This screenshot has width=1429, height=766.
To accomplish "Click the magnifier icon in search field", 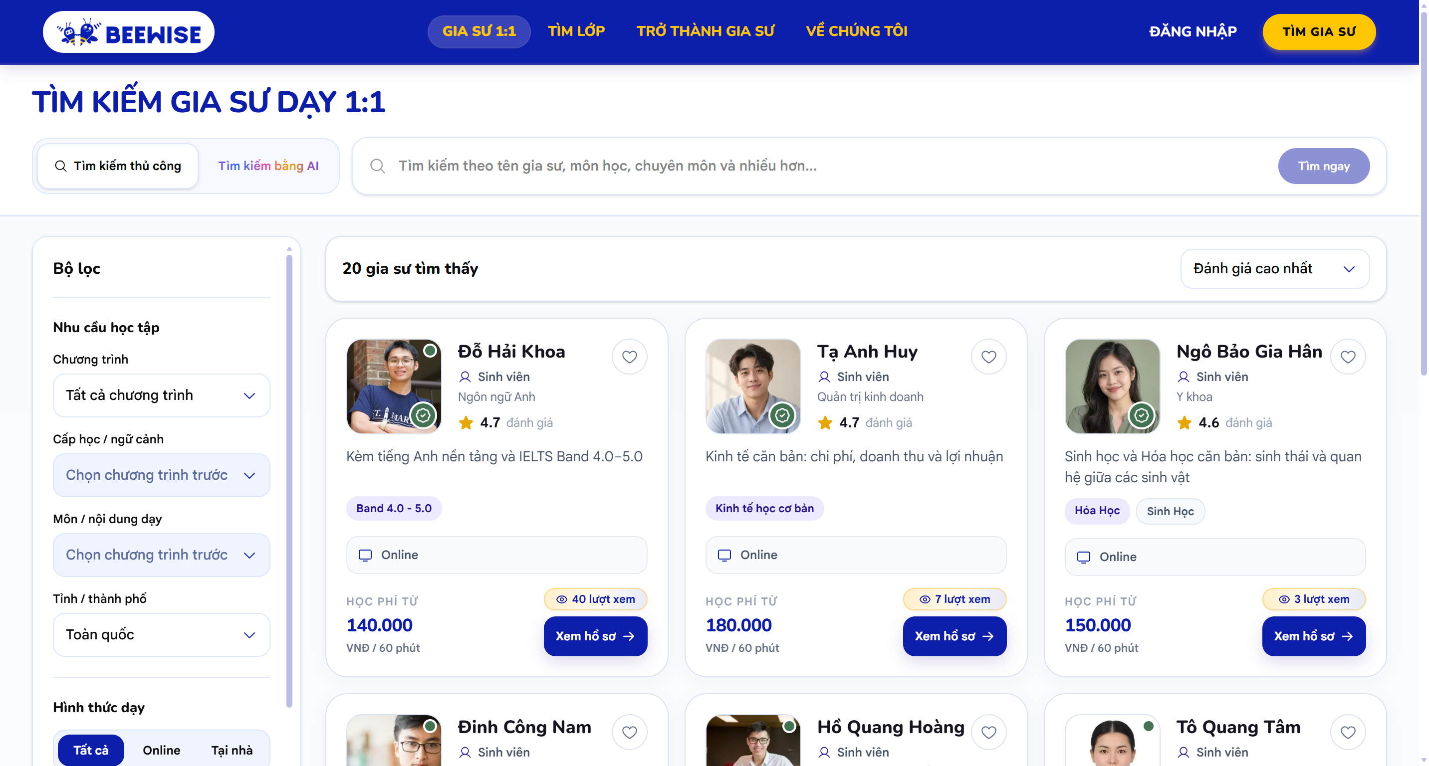I will pyautogui.click(x=377, y=166).
